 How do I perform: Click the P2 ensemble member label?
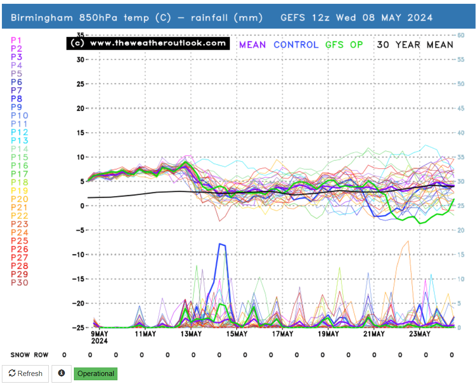coord(17,49)
